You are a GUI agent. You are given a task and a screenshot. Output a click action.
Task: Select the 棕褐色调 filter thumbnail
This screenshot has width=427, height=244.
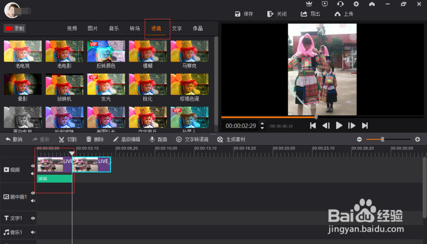(189, 84)
